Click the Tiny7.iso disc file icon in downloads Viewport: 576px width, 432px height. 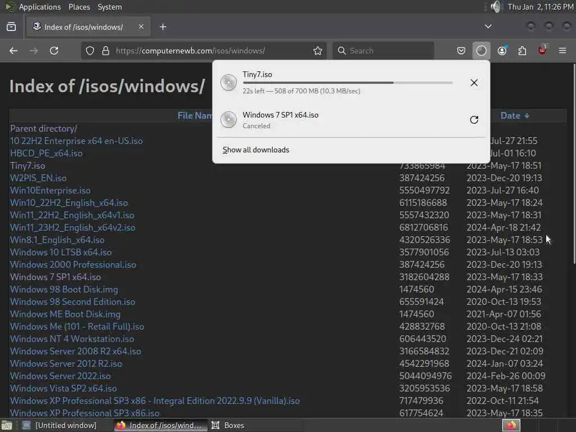(228, 83)
